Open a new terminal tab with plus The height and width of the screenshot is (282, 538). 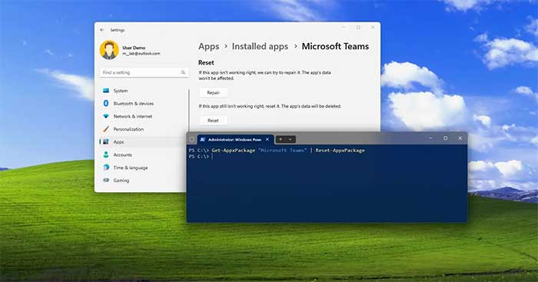pyautogui.click(x=281, y=139)
